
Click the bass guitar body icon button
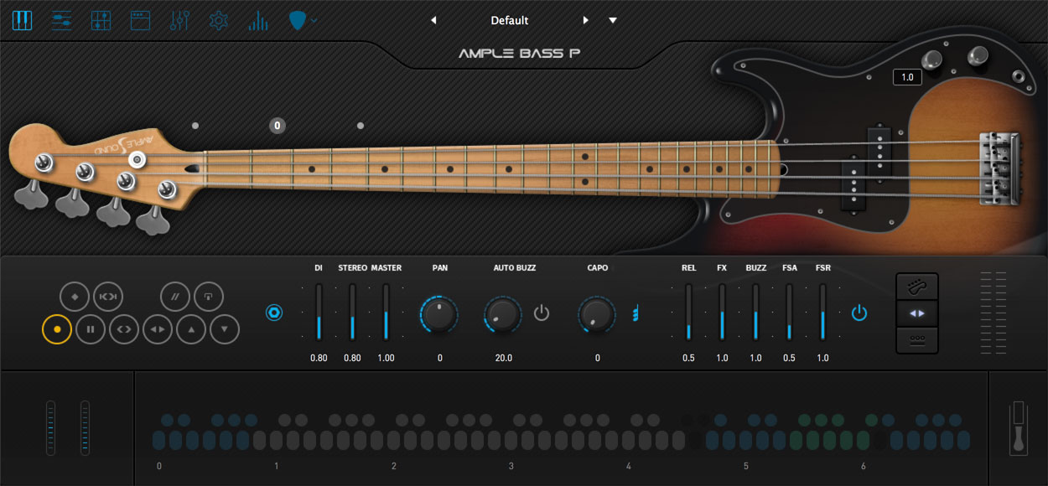click(917, 287)
